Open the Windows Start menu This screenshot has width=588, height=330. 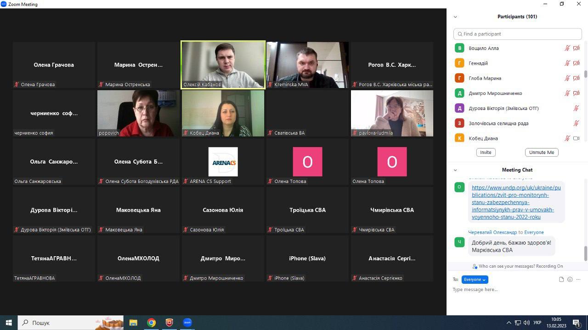(9, 323)
